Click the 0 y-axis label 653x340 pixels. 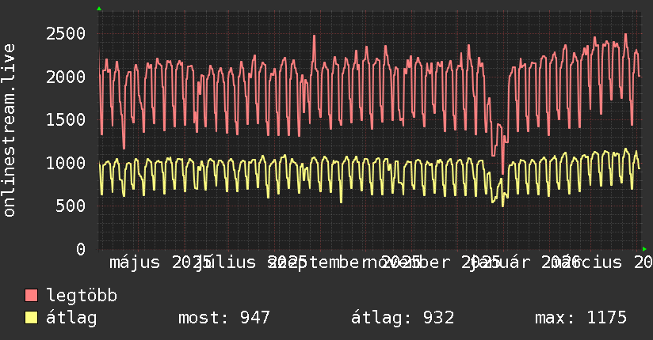81,249
